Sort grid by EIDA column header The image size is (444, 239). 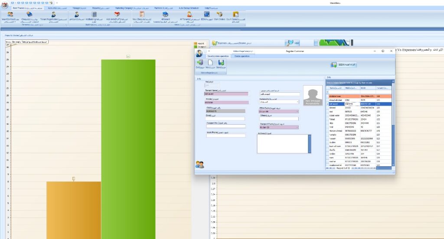pos(368,88)
